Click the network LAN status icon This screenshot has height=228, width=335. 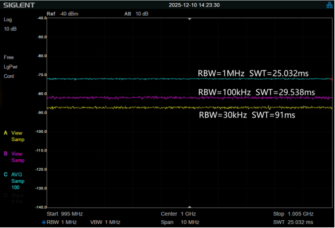tap(329, 5)
